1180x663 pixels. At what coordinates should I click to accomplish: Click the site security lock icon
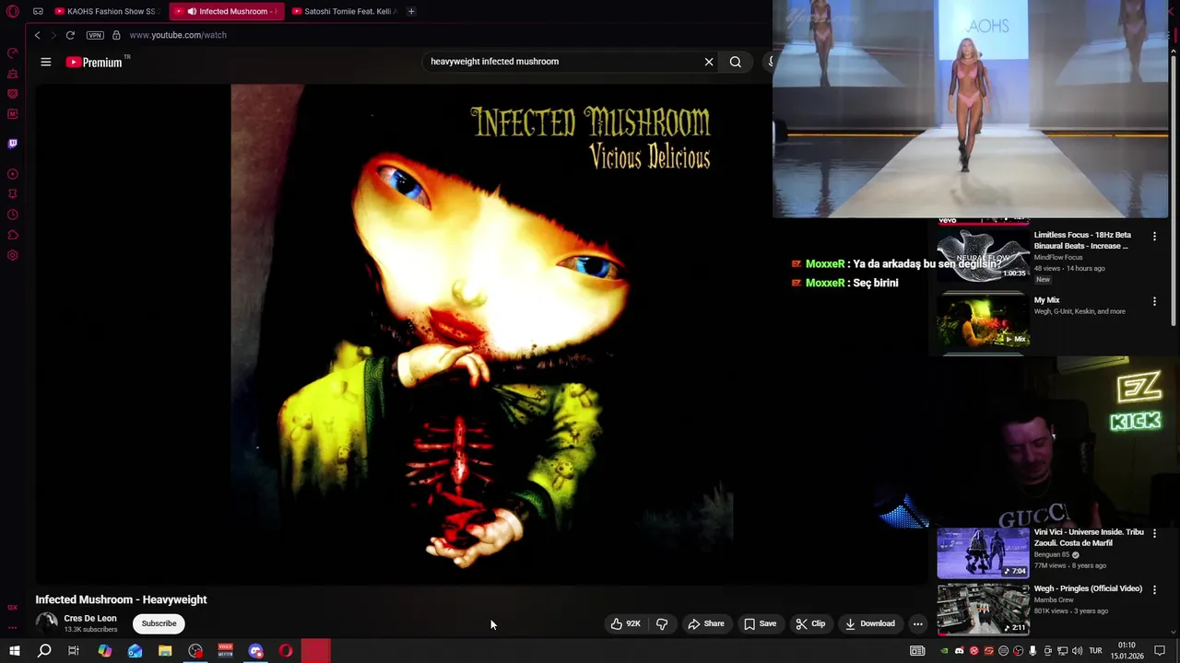116,35
